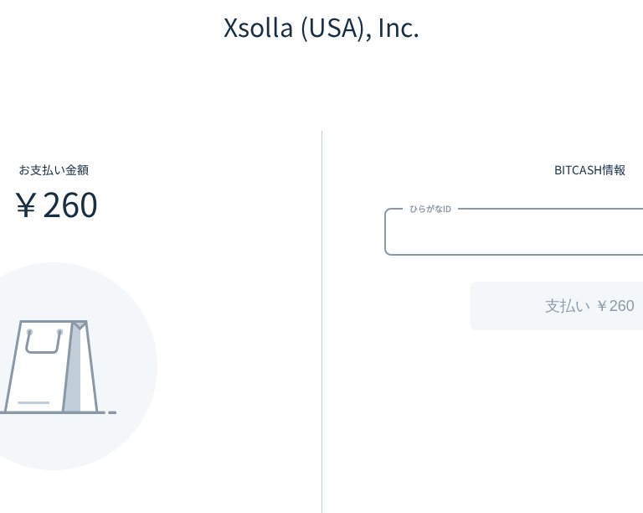Click the small ひらがなID floating label
This screenshot has height=513, width=643.
click(x=430, y=209)
